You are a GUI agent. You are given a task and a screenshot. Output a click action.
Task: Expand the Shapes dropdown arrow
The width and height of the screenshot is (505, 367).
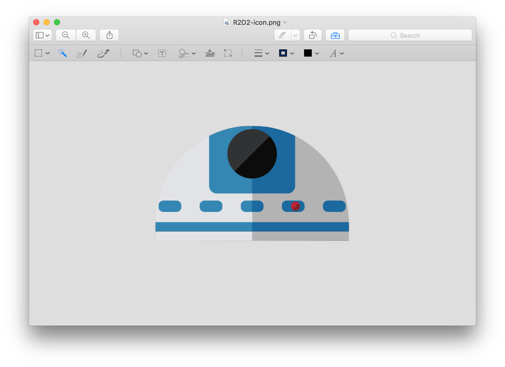(x=146, y=53)
